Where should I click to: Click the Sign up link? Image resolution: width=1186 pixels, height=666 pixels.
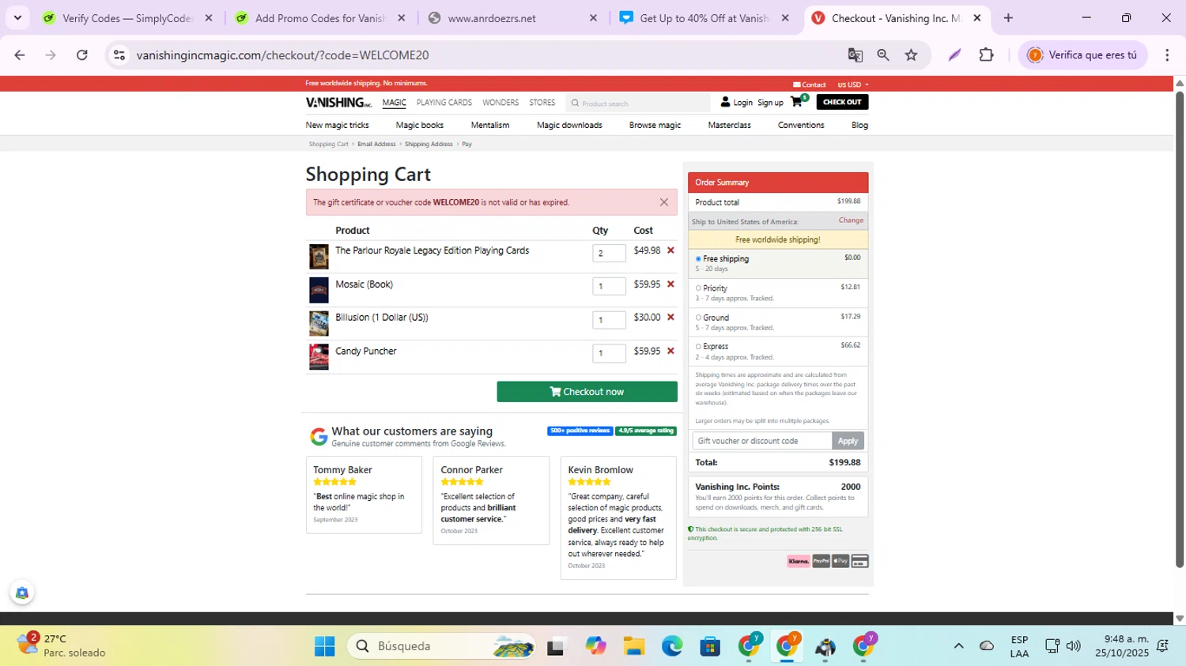[x=770, y=103]
